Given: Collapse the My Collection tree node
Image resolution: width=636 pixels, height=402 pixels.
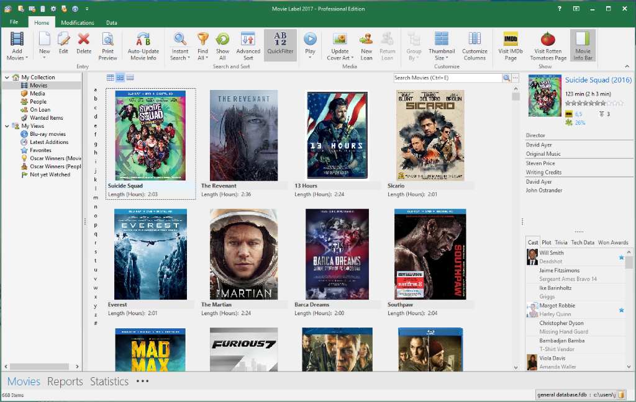Looking at the screenshot, I should click(x=7, y=77).
